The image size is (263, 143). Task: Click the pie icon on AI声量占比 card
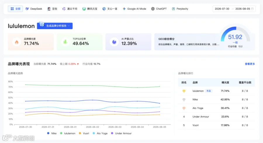pos(114,42)
